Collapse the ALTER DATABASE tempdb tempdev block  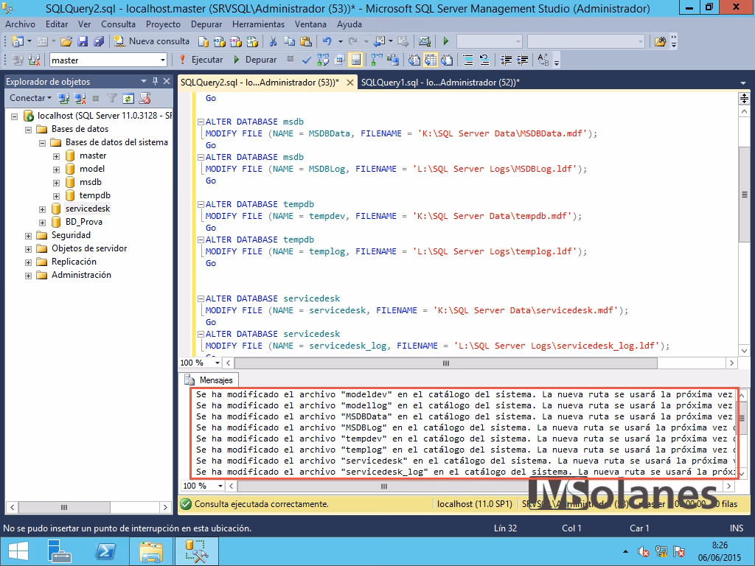coord(201,204)
